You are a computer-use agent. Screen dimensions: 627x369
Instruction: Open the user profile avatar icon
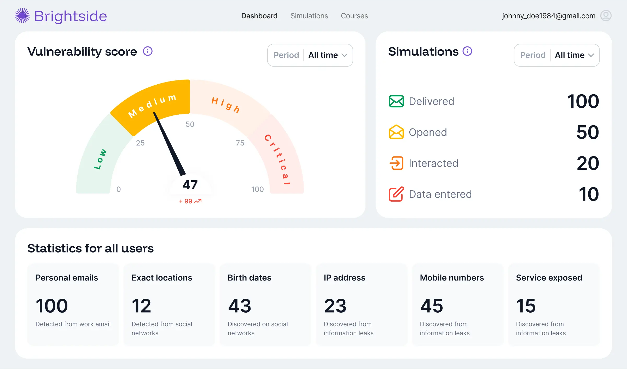[x=606, y=16]
